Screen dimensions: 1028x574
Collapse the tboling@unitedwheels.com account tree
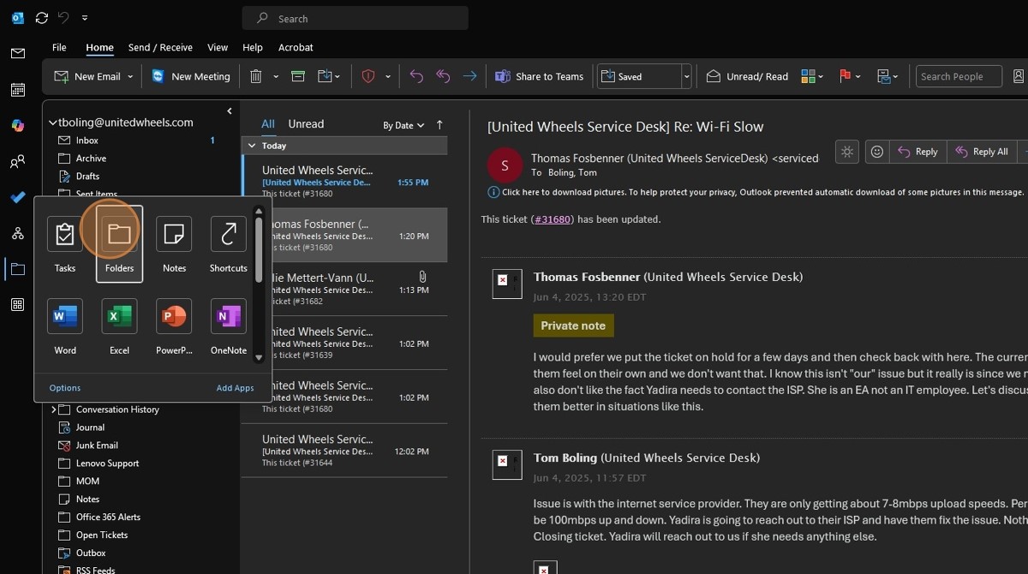coord(52,123)
